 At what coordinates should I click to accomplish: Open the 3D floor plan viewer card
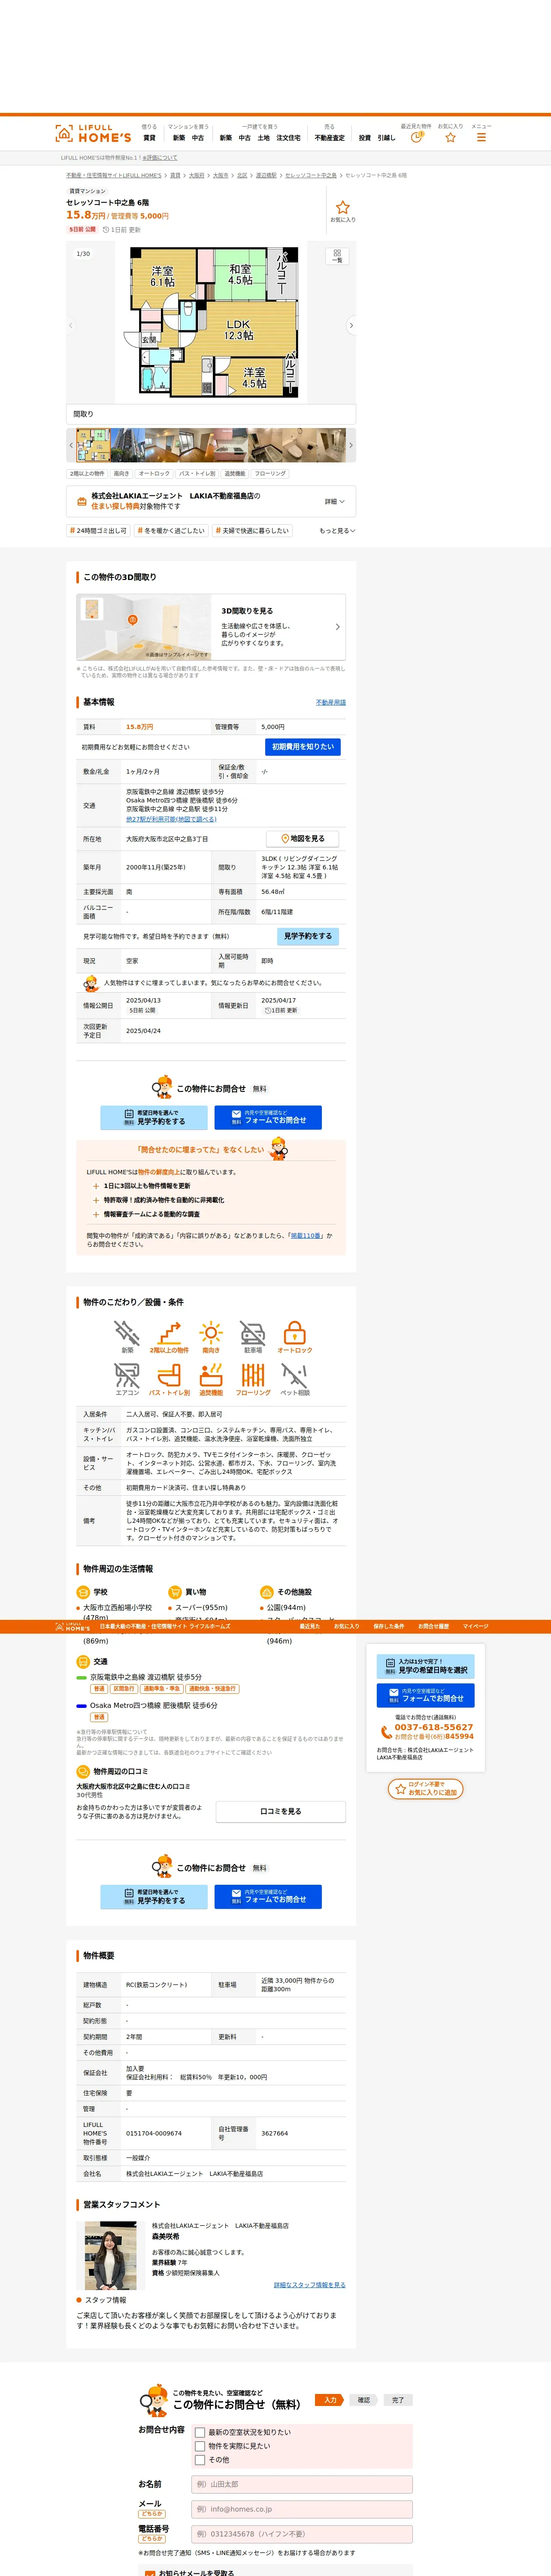tap(211, 627)
